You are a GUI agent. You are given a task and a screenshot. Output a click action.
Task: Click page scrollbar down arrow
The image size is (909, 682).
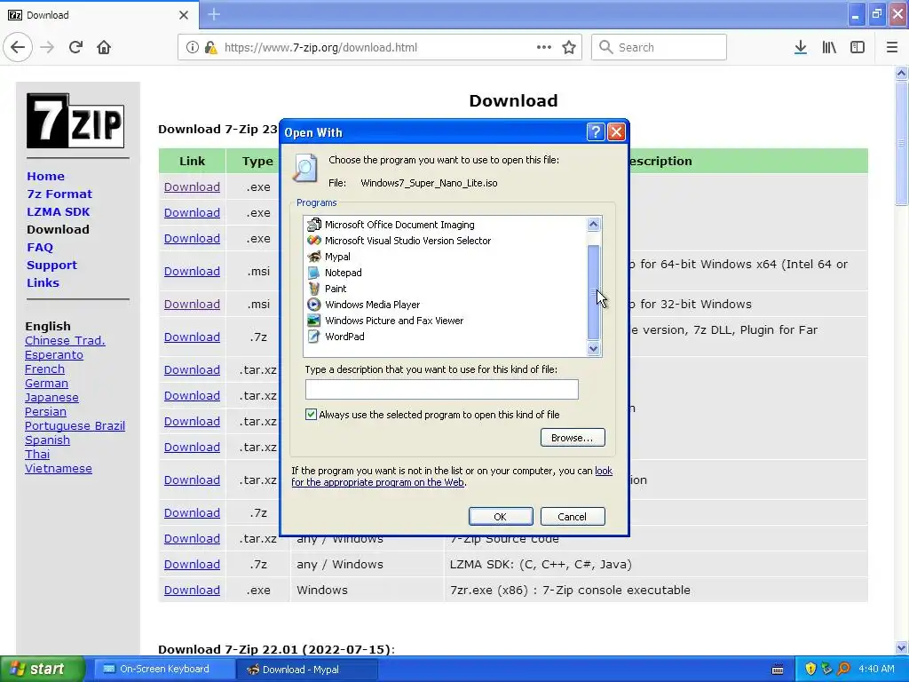902,647
